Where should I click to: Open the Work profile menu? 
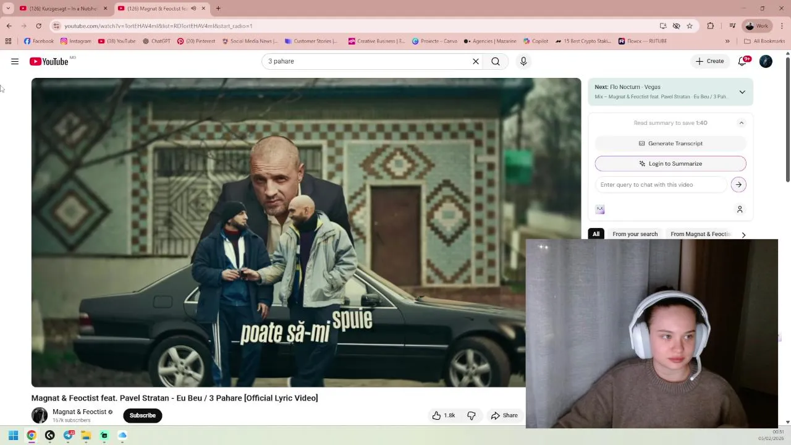[x=757, y=26]
